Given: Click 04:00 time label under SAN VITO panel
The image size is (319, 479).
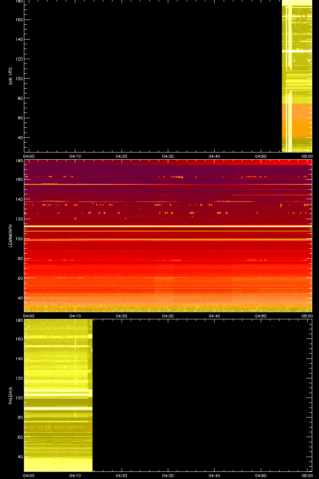Looking at the screenshot, I should pyautogui.click(x=29, y=156).
